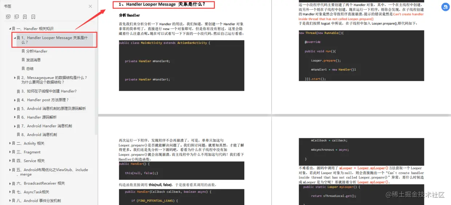
Task: Click the 分析 Handler subheading in the document
Action: [129, 15]
